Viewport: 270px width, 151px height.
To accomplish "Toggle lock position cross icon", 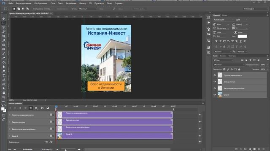I will [232, 69].
